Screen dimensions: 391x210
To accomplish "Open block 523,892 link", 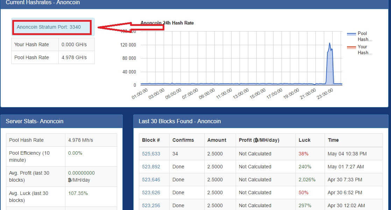I will pos(151,167).
